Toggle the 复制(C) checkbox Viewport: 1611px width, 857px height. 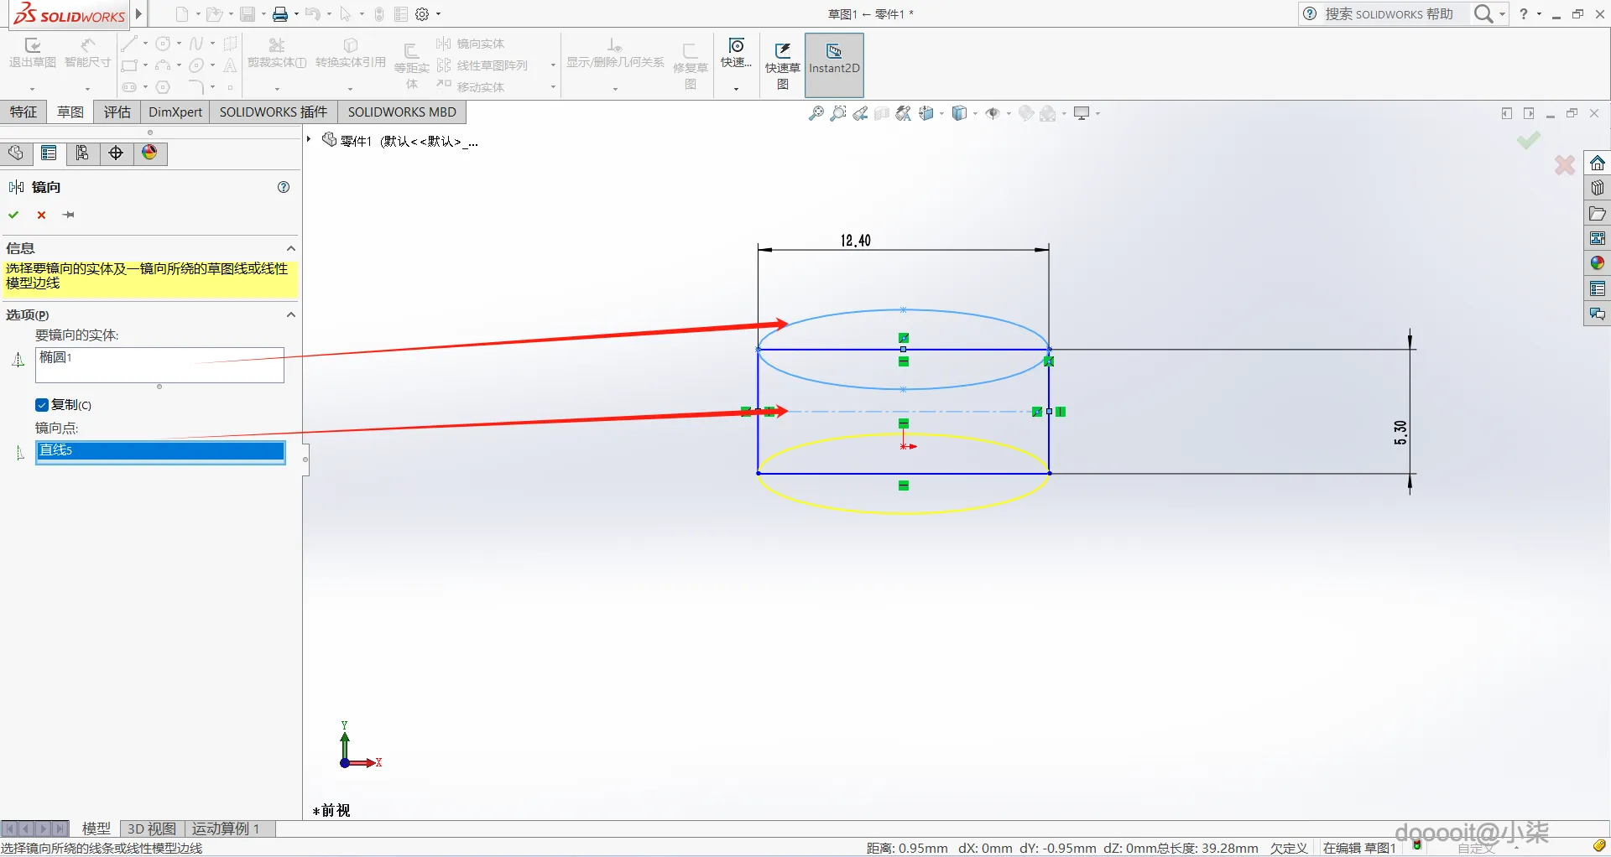[42, 405]
